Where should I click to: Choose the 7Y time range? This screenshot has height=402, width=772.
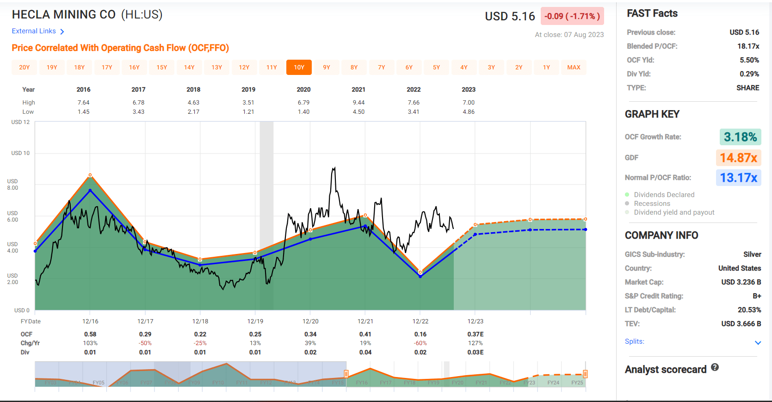coord(382,68)
